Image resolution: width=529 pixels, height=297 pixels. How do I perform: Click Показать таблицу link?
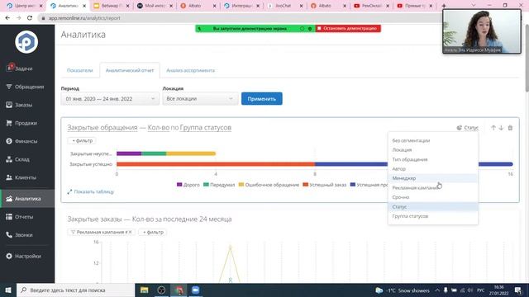[90, 191]
